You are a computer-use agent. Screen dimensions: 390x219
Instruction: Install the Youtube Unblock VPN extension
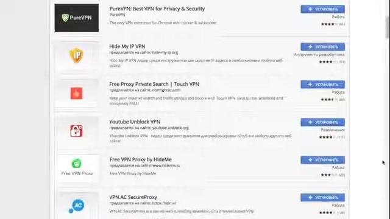click(322, 122)
